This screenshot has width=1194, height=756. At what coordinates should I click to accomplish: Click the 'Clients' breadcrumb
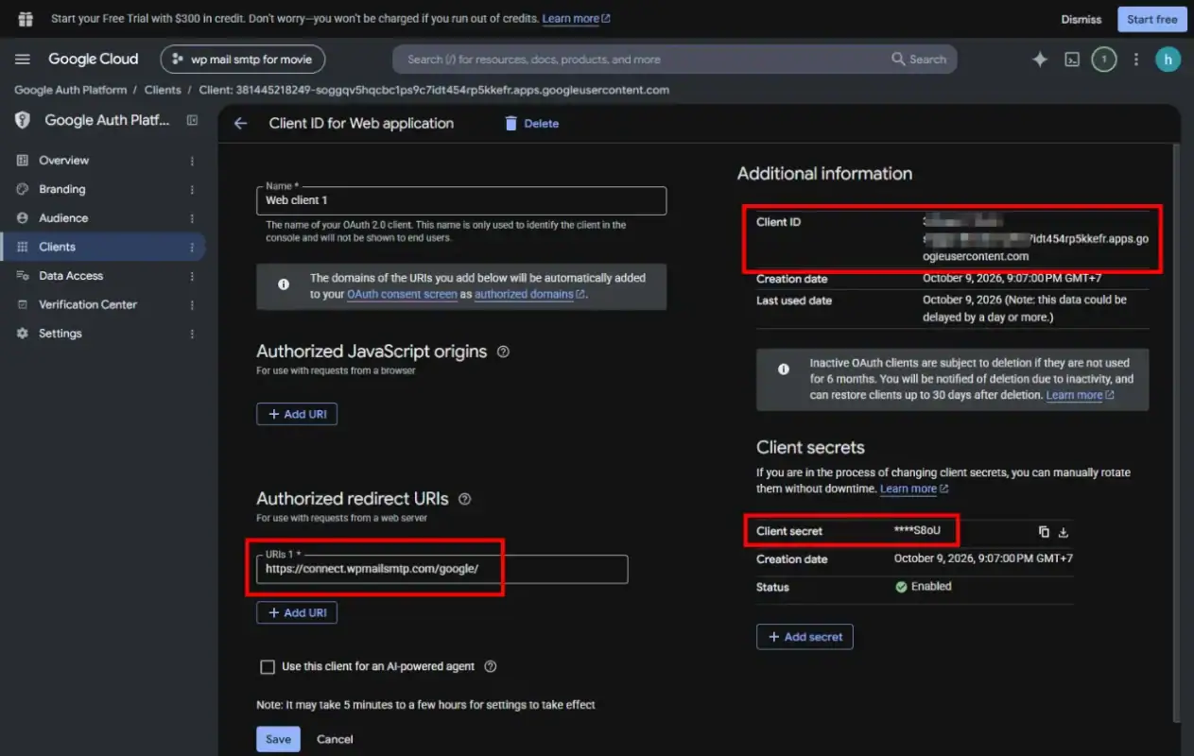163,90
